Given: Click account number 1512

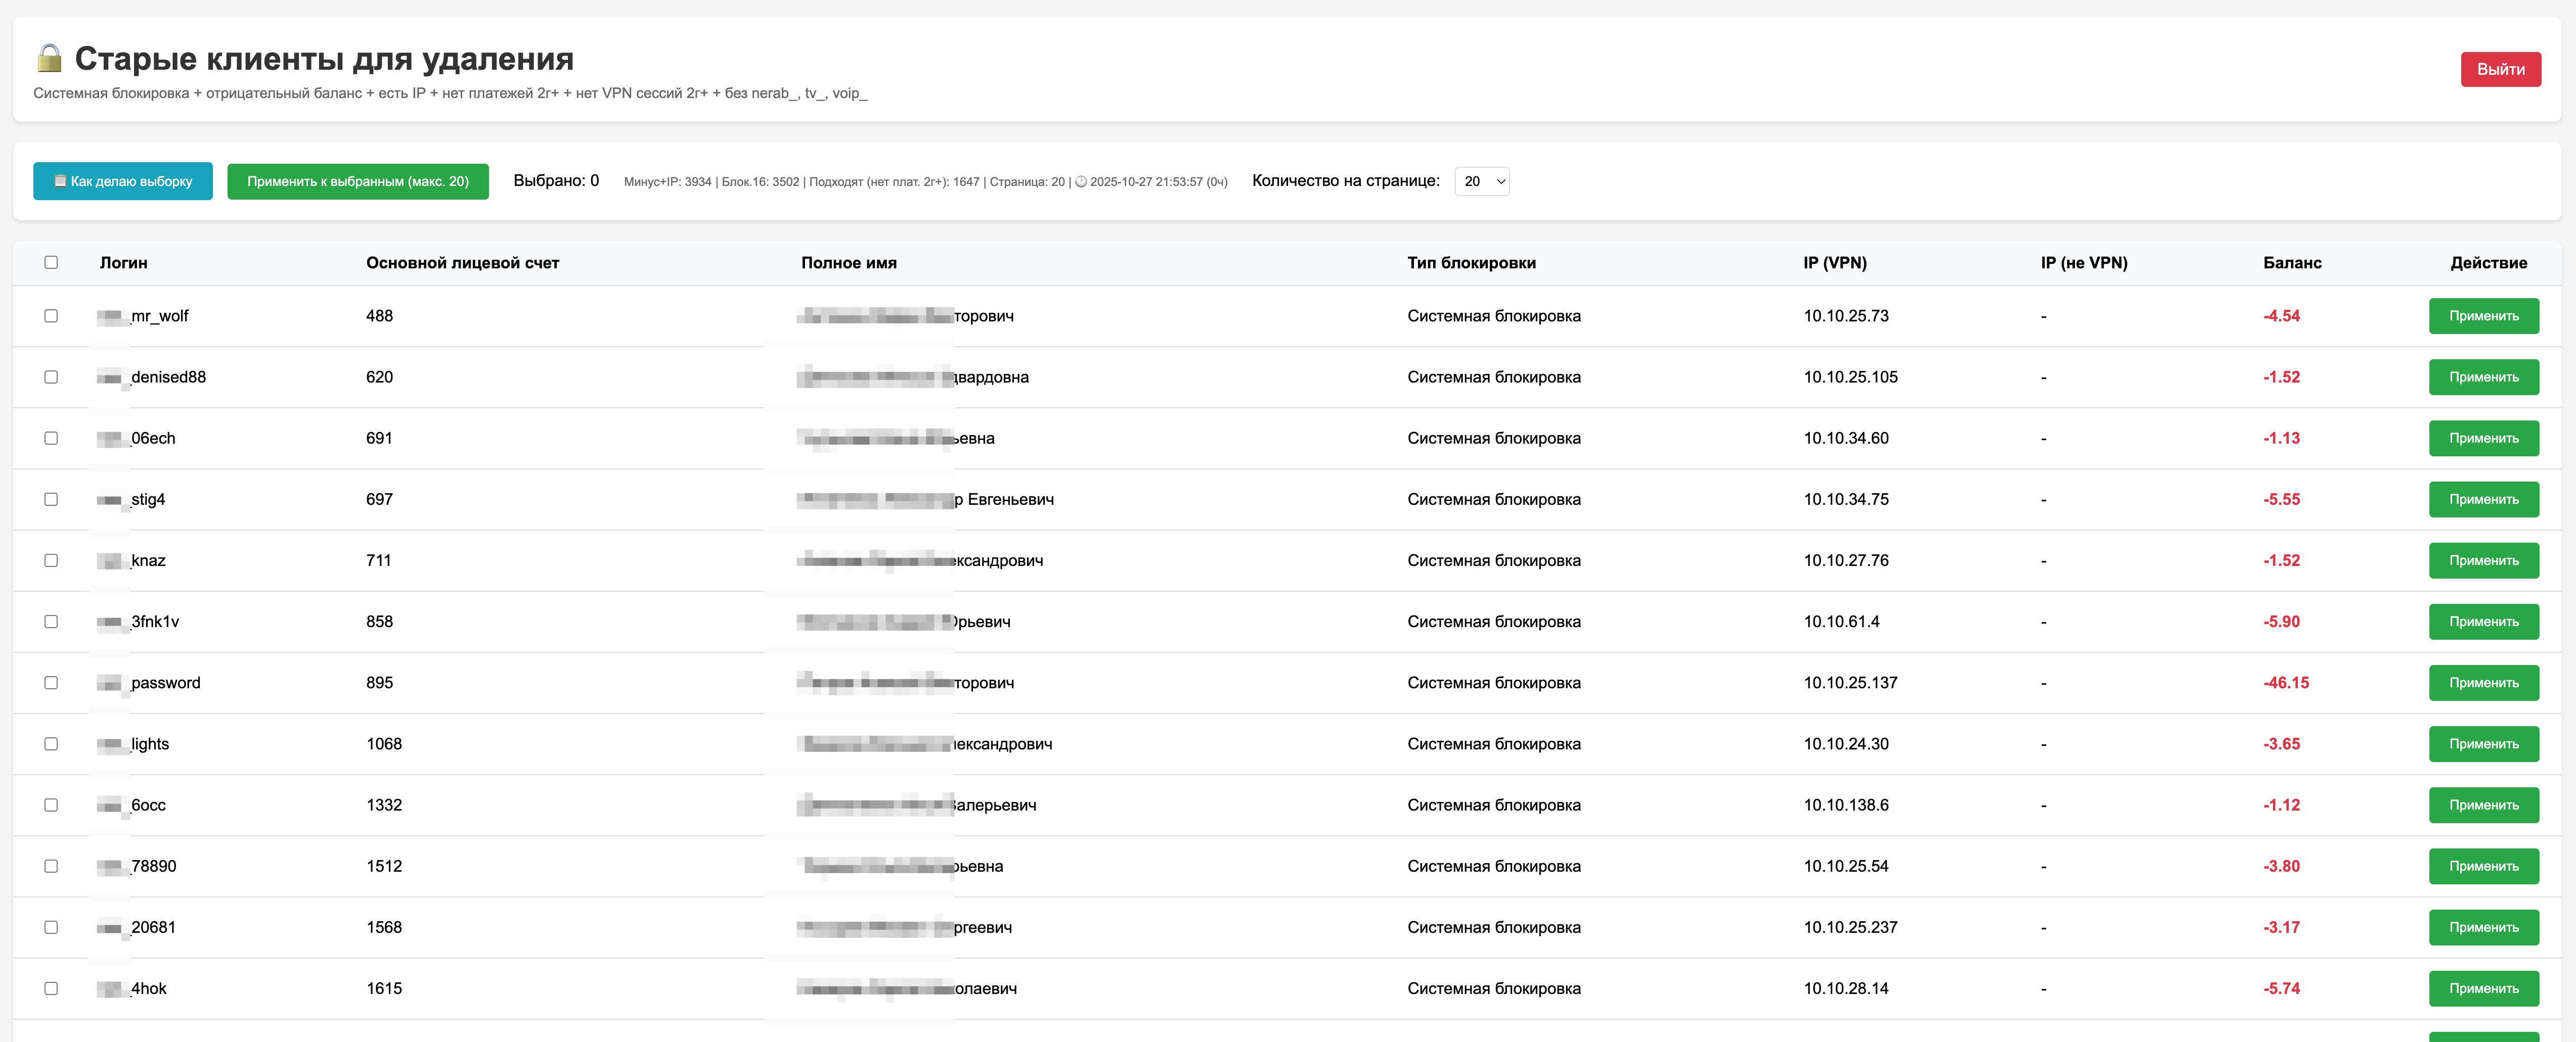Looking at the screenshot, I should click(x=384, y=866).
